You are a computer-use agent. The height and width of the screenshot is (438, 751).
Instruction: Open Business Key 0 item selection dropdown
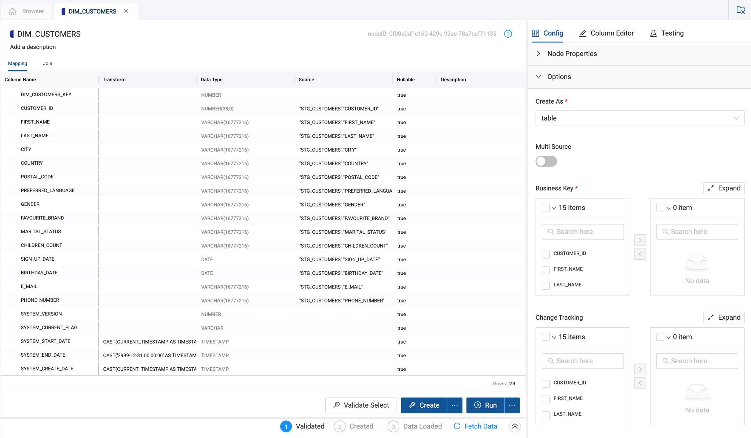pyautogui.click(x=668, y=208)
